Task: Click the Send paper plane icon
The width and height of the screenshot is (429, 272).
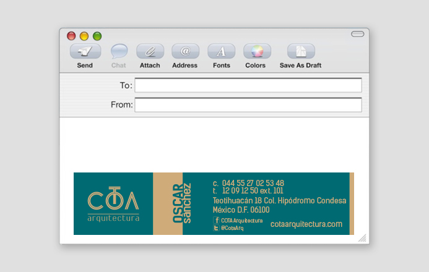Action: 85,51
